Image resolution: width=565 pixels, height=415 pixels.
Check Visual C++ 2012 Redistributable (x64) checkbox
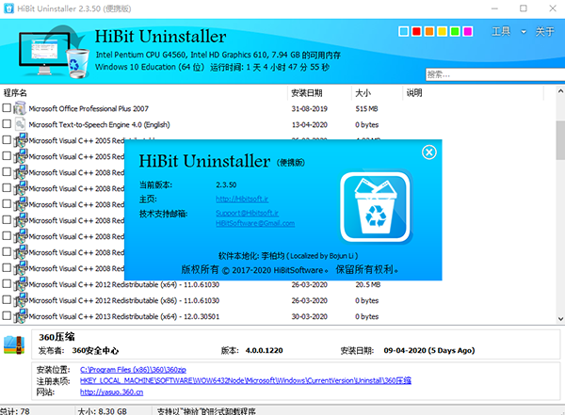(x=7, y=283)
